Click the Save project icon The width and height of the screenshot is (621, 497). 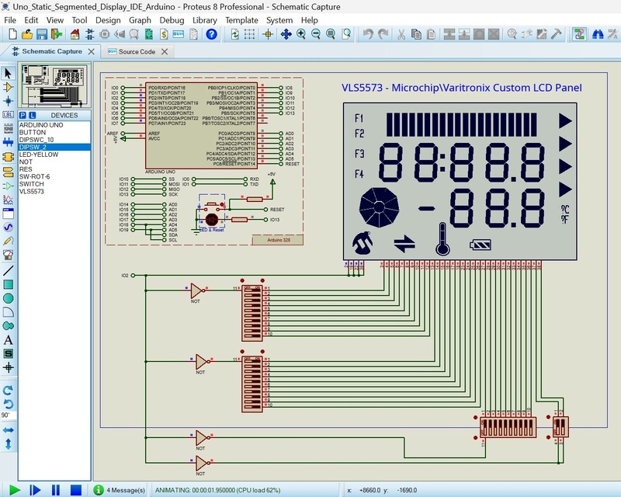pyautogui.click(x=42, y=34)
